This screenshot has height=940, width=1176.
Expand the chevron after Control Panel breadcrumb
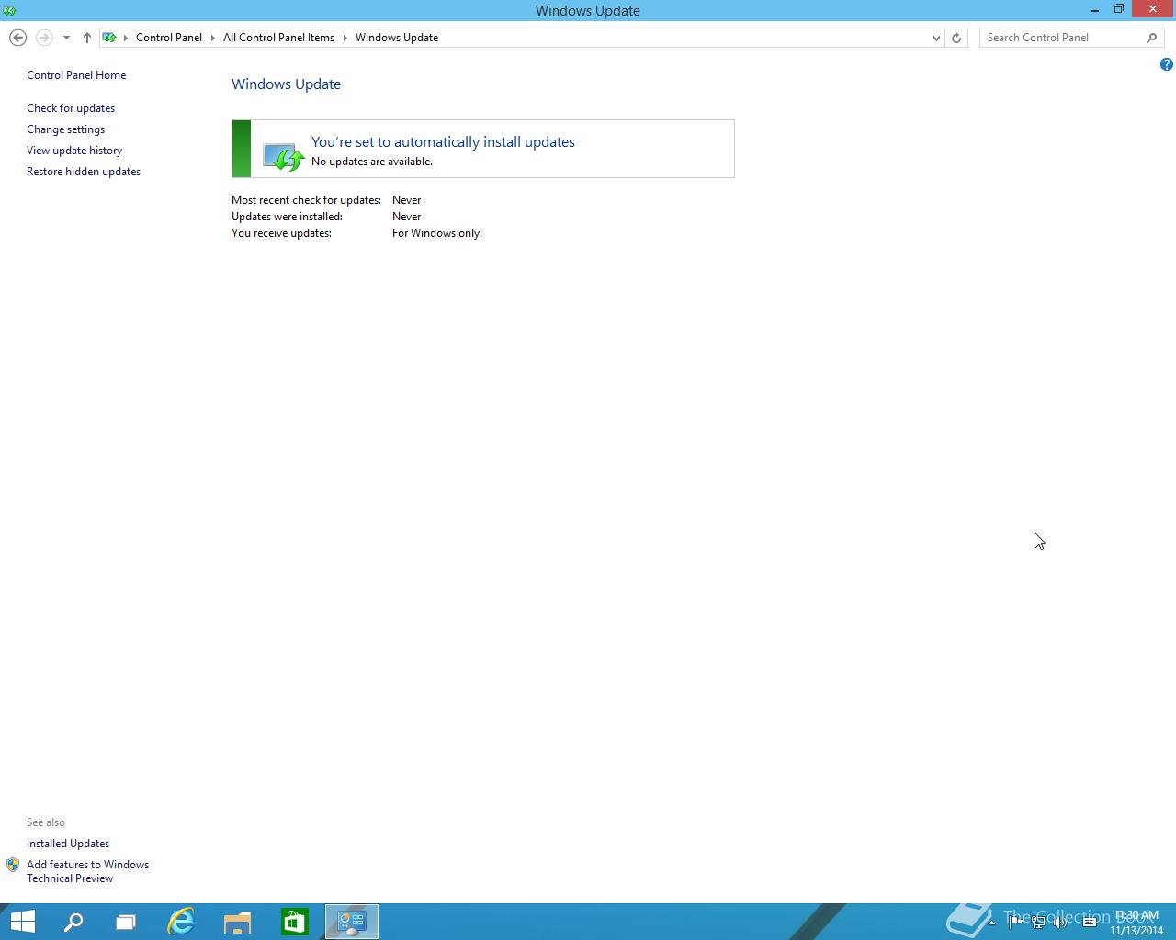tap(212, 38)
